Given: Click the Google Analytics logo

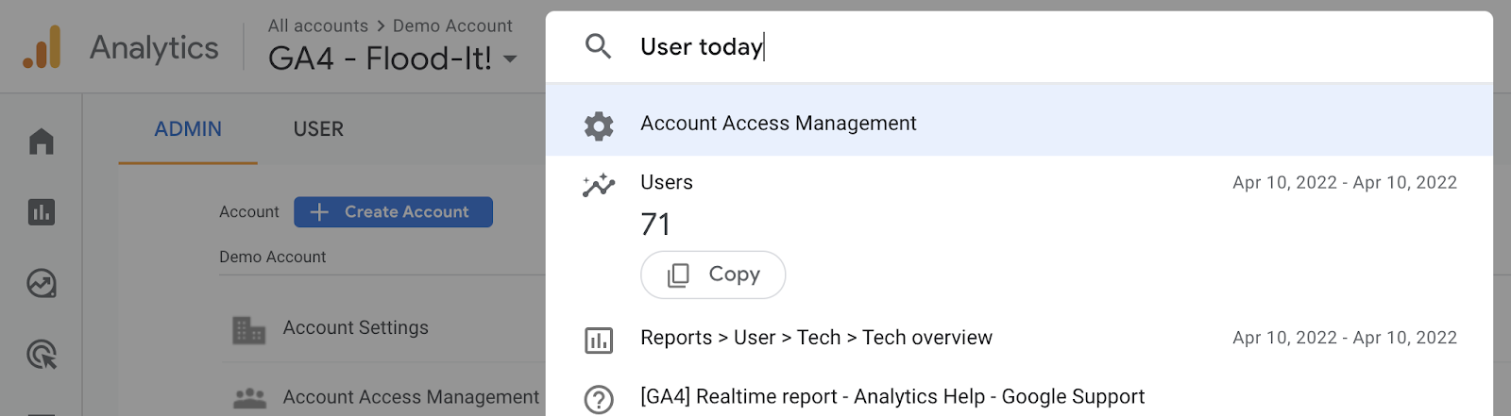Looking at the screenshot, I should (42, 47).
